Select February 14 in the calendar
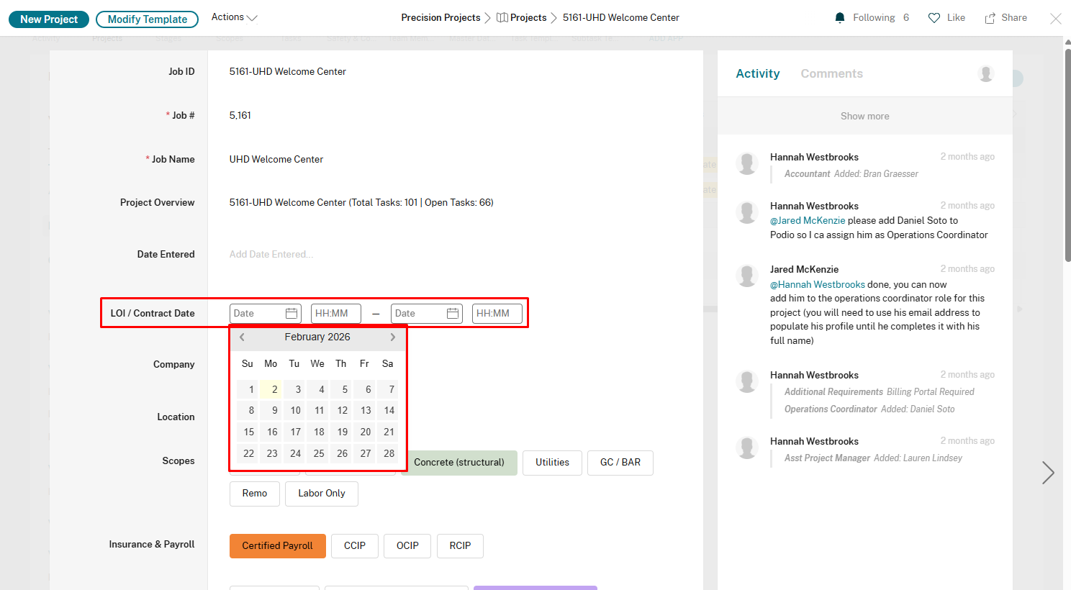Screen dimensions: 1071x590 tap(388, 411)
